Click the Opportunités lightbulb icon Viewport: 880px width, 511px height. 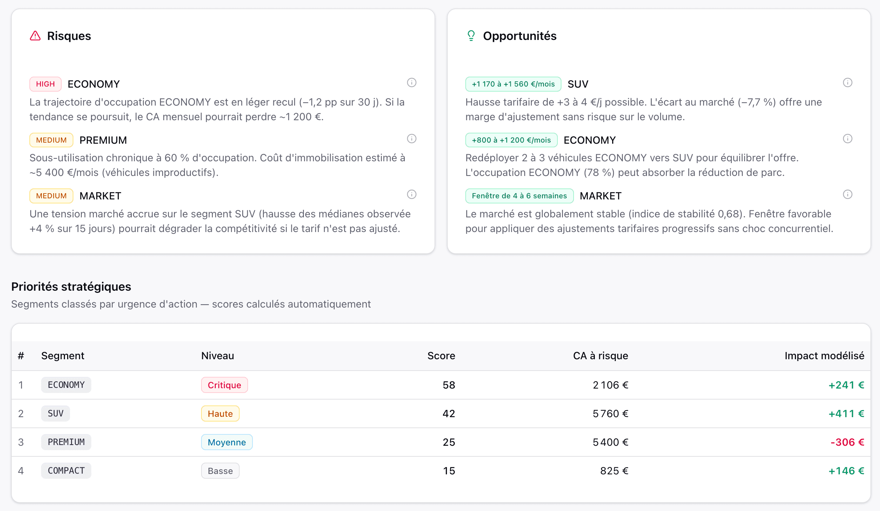point(471,36)
